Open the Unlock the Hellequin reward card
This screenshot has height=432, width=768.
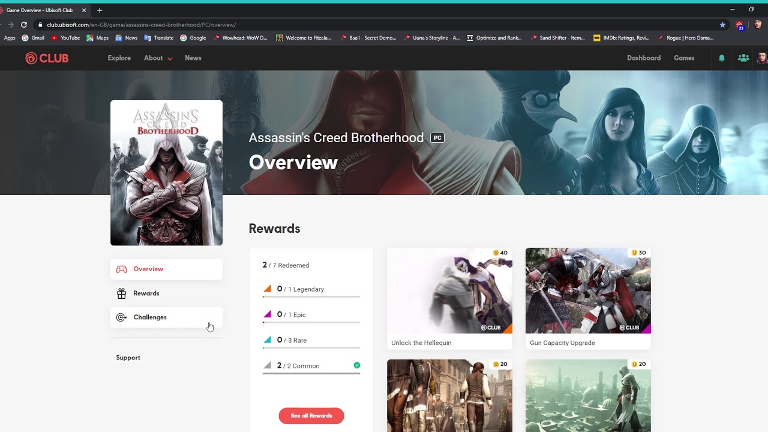tap(449, 299)
